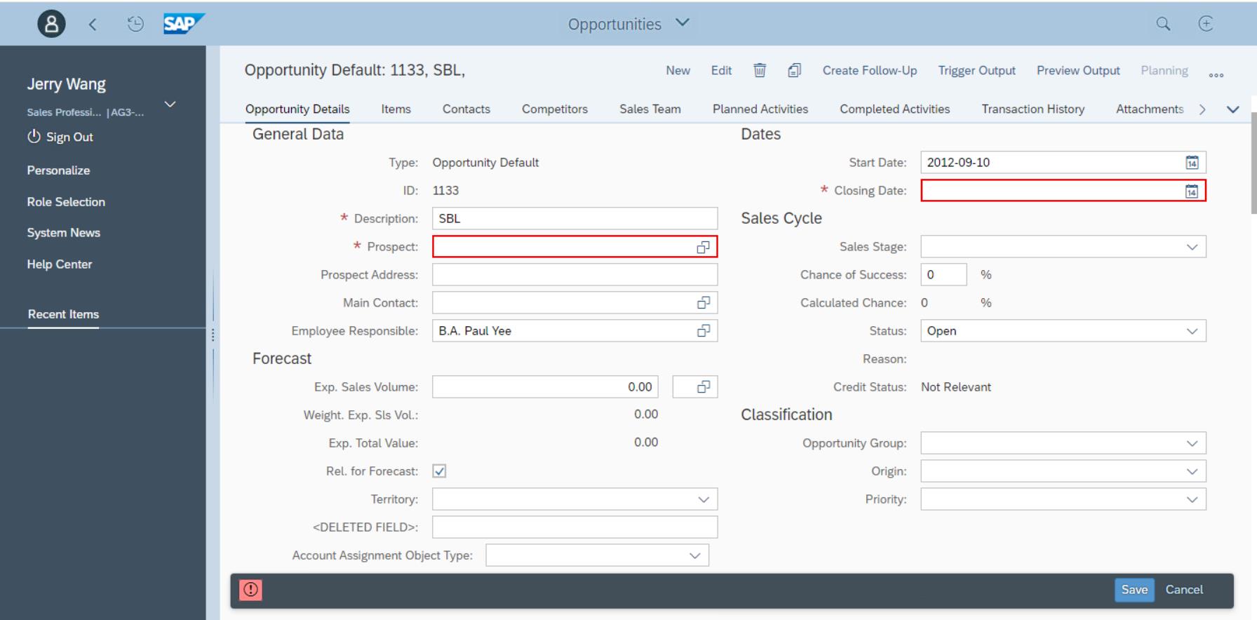
Task: Switch to the Items tab
Action: coord(396,109)
